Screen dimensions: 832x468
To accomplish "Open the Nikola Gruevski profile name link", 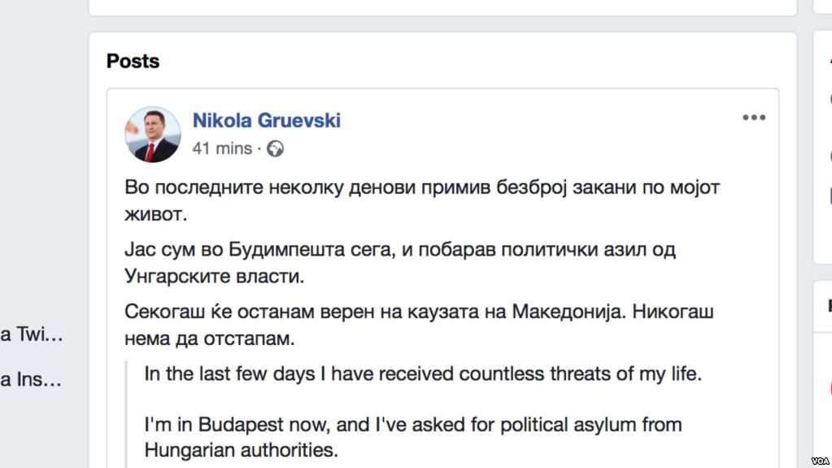I will [266, 120].
